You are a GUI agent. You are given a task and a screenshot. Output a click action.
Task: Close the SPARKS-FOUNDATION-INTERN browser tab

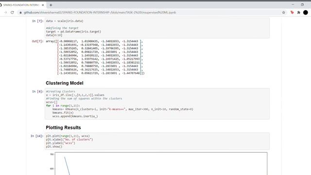(x=43, y=5)
